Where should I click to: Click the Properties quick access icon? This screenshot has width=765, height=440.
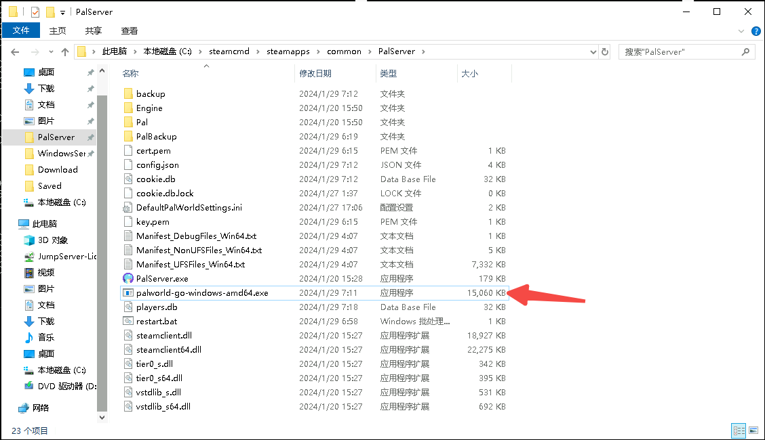[35, 12]
